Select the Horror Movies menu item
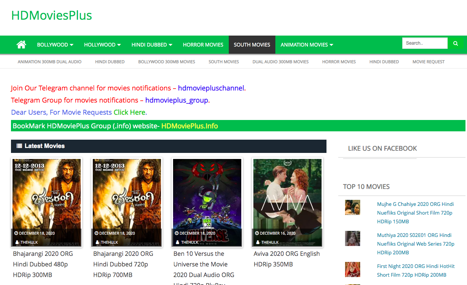The image size is (467, 285). click(203, 45)
